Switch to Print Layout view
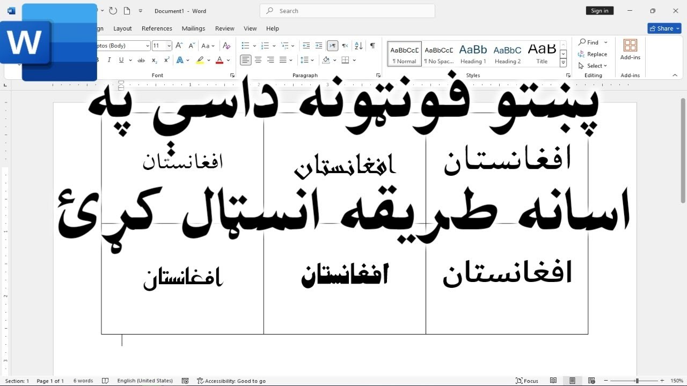687x386 pixels. click(572, 381)
